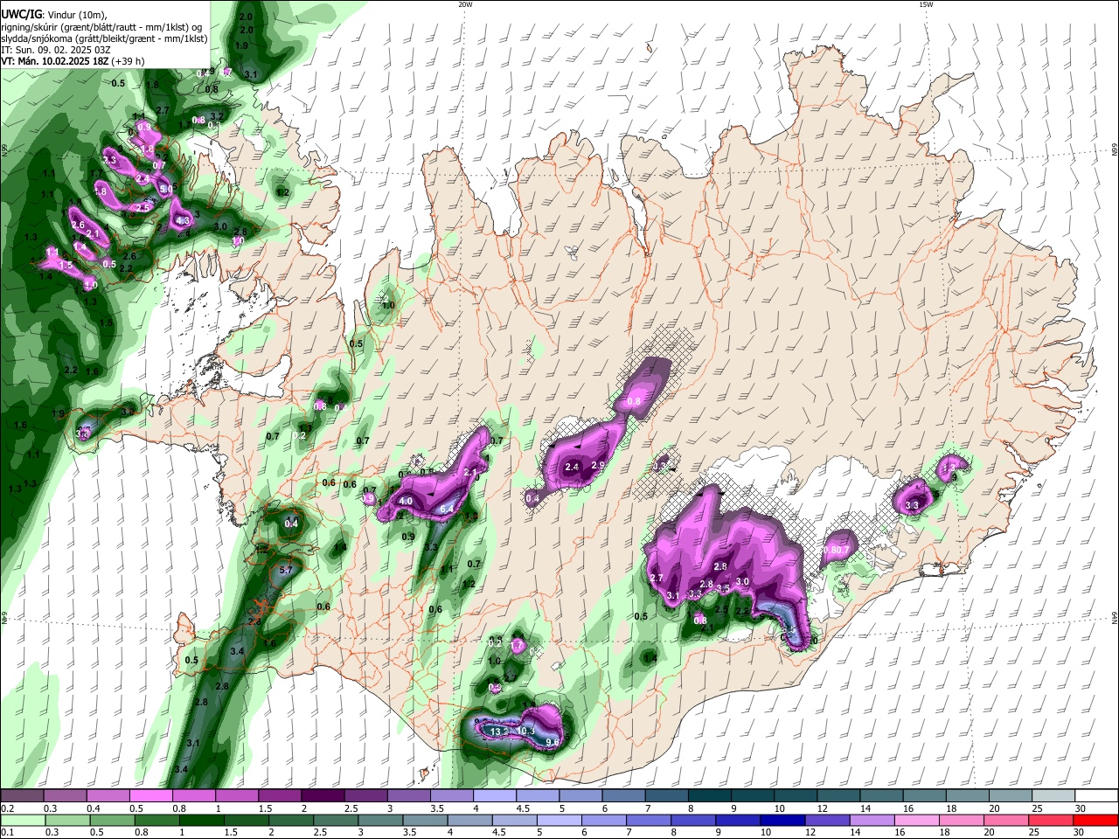The height and width of the screenshot is (839, 1119).
Task: Click the '5.7' precipitation value on the map
Action: pyautogui.click(x=285, y=570)
